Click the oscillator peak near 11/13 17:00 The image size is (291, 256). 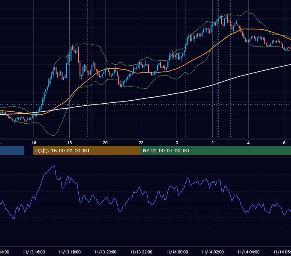pyautogui.click(x=54, y=166)
